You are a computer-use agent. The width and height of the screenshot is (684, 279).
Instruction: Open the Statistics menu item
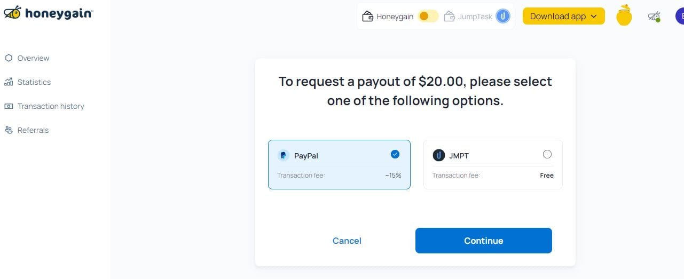coord(34,82)
